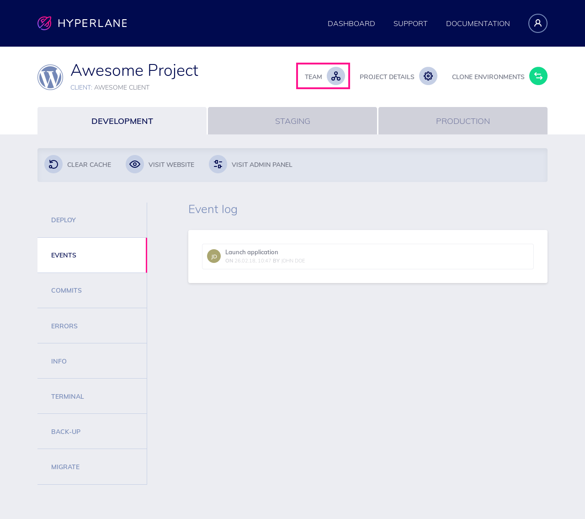Image resolution: width=585 pixels, height=519 pixels.
Task: Open Documentation in top navigation
Action: click(x=478, y=23)
